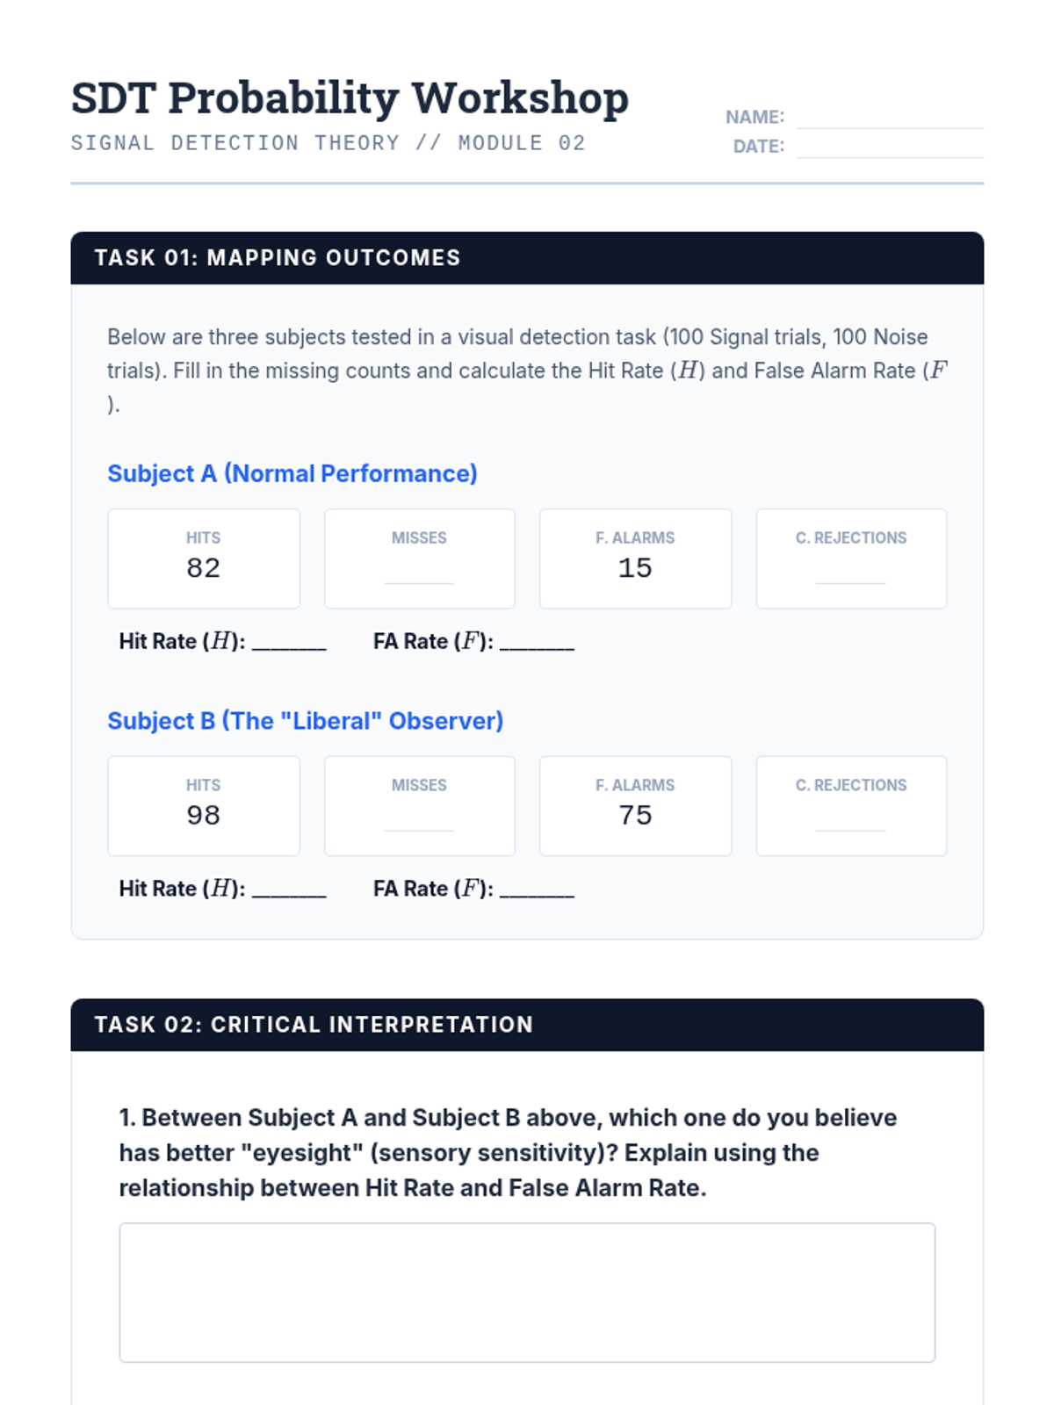This screenshot has height=1405, width=1054.
Task: Select Subject B Hits value 98
Action: pos(203,816)
